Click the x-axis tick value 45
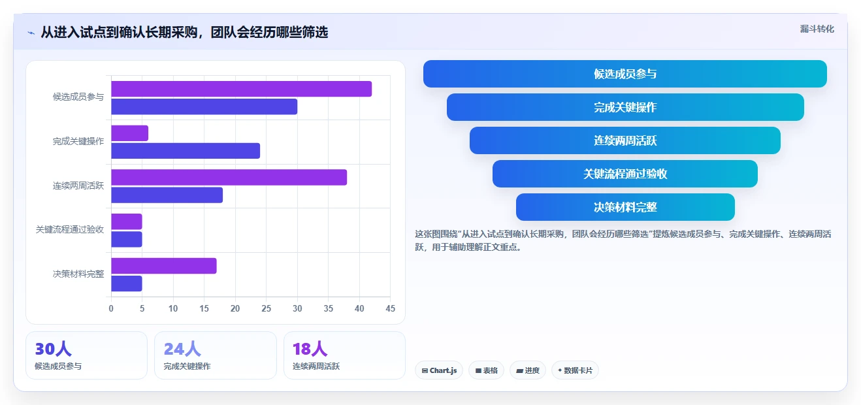861x405 pixels. pyautogui.click(x=390, y=308)
